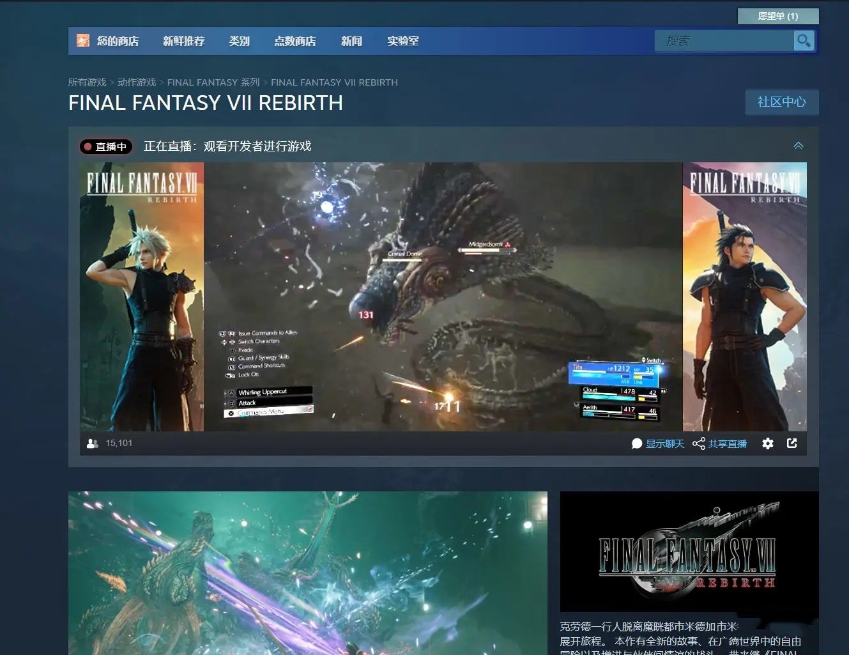Follow the FINAL FANTASY 系列 breadcrumb link

point(213,82)
